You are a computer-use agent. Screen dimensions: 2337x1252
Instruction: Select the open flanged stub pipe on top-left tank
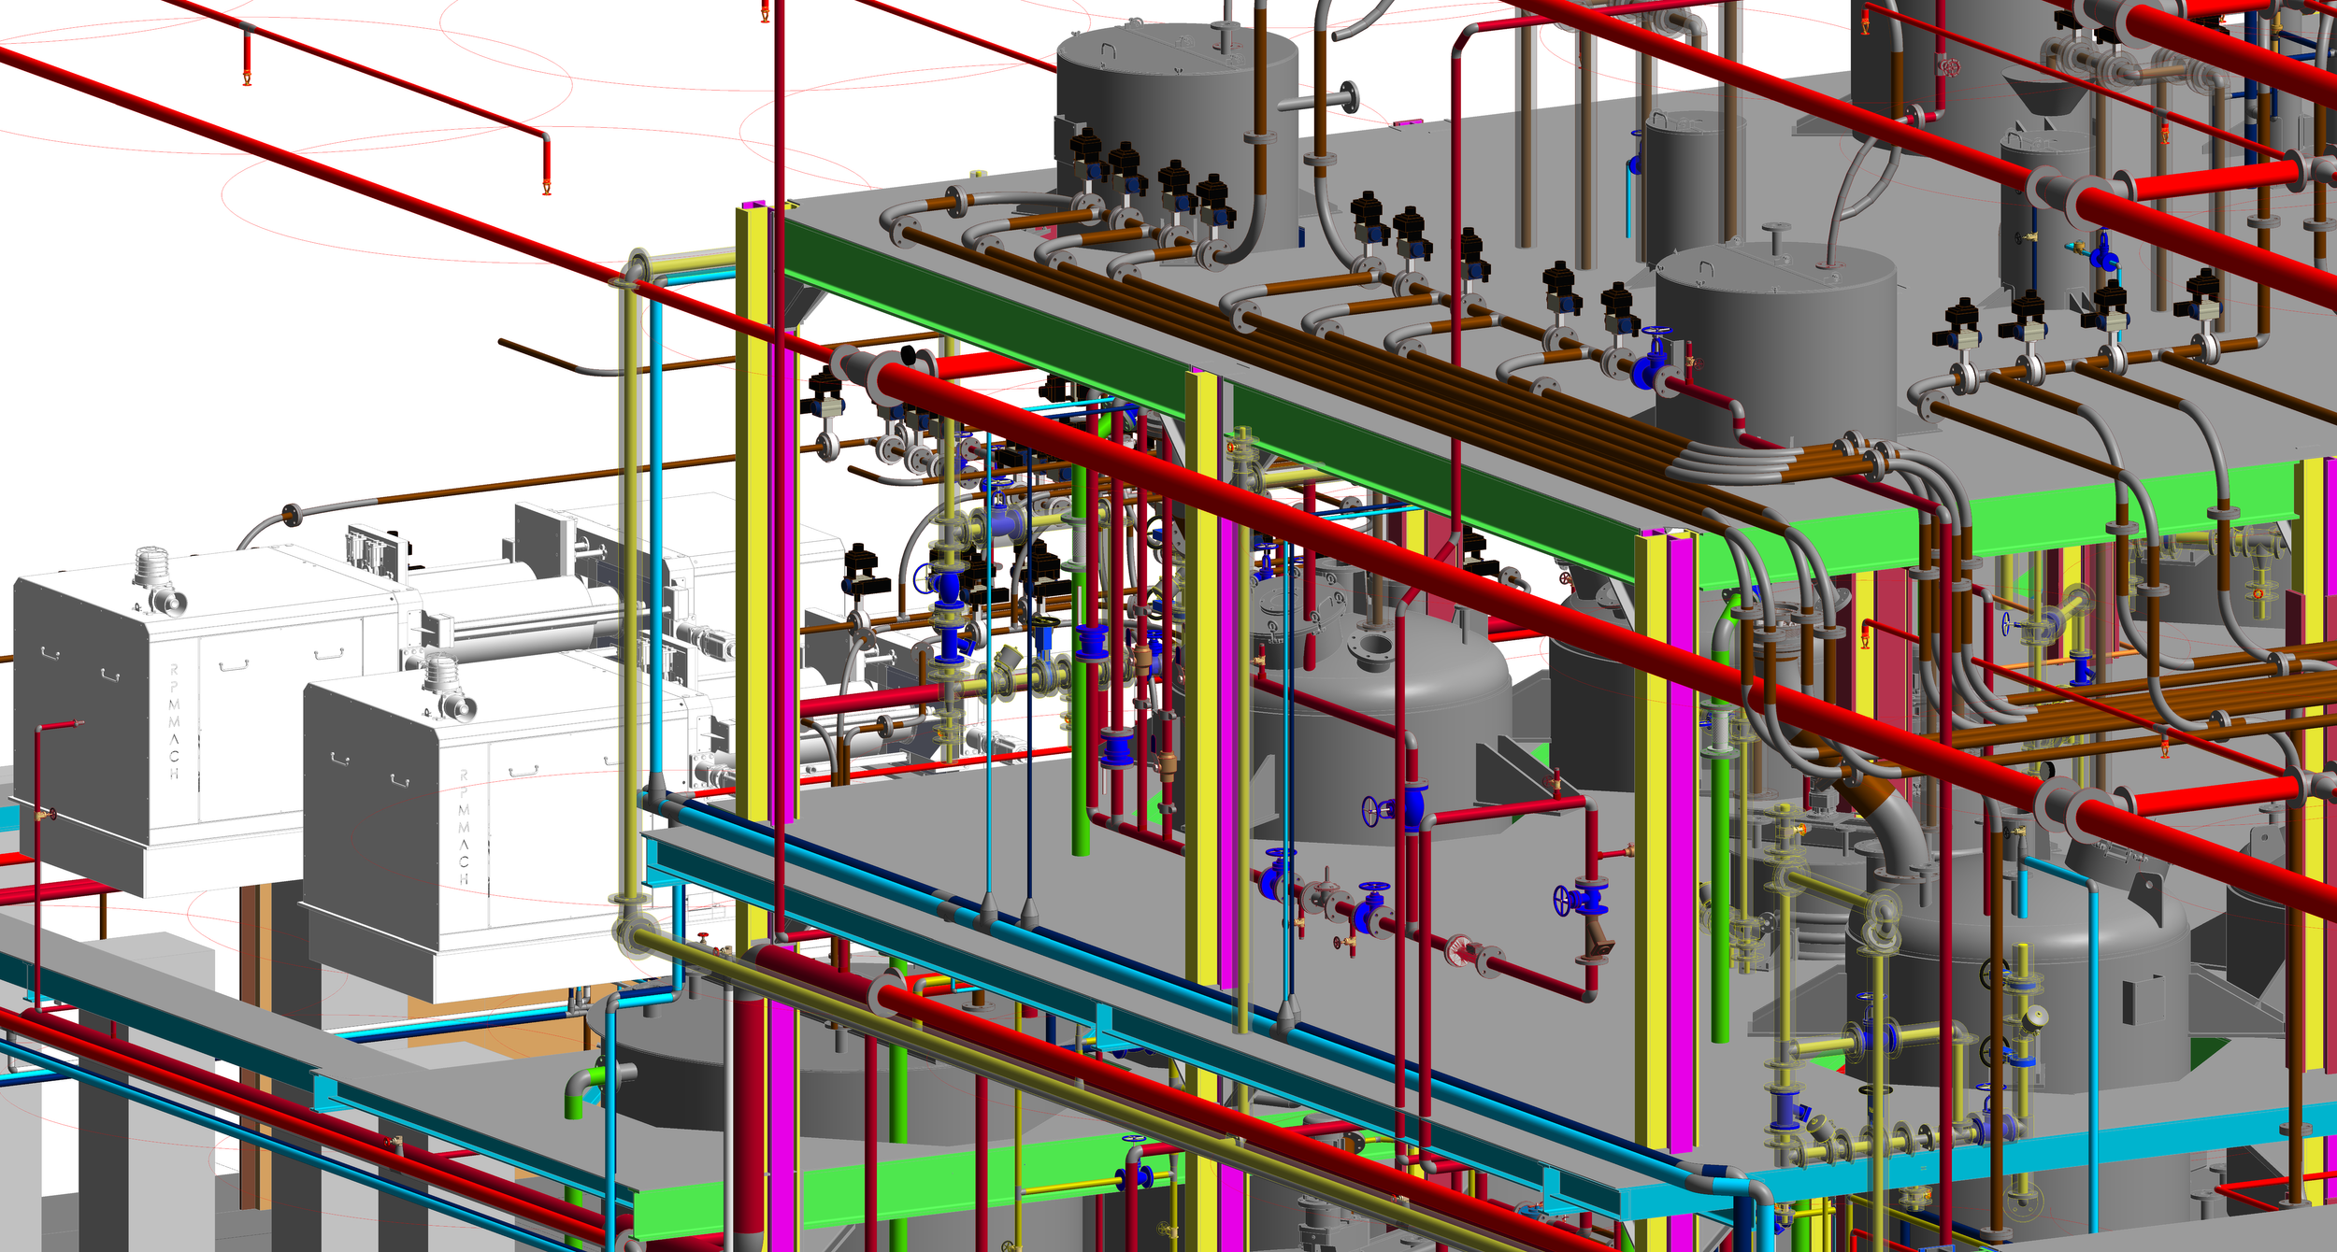click(x=1348, y=96)
